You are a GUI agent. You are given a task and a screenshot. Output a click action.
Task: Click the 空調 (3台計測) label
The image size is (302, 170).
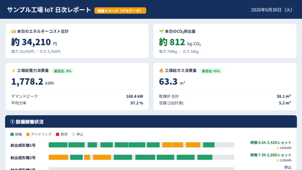point(171,103)
